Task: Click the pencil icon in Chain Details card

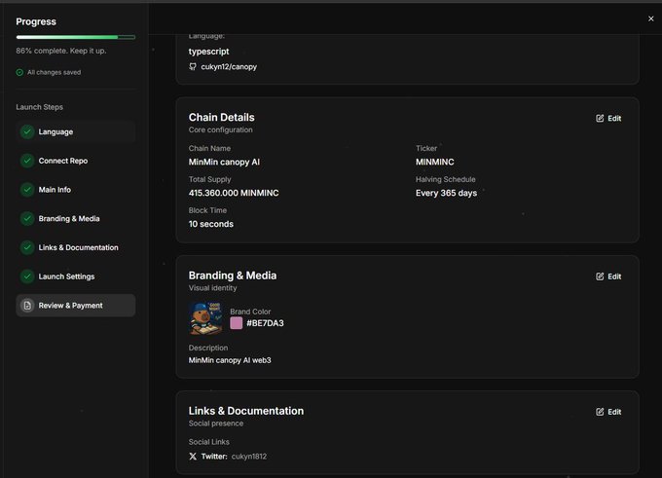Action: click(600, 118)
